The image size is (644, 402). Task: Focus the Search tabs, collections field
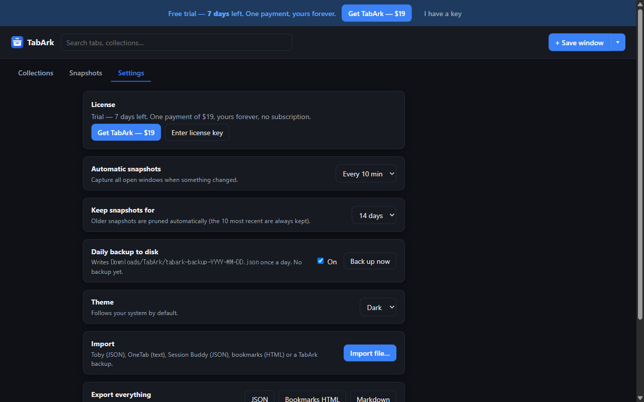[177, 42]
